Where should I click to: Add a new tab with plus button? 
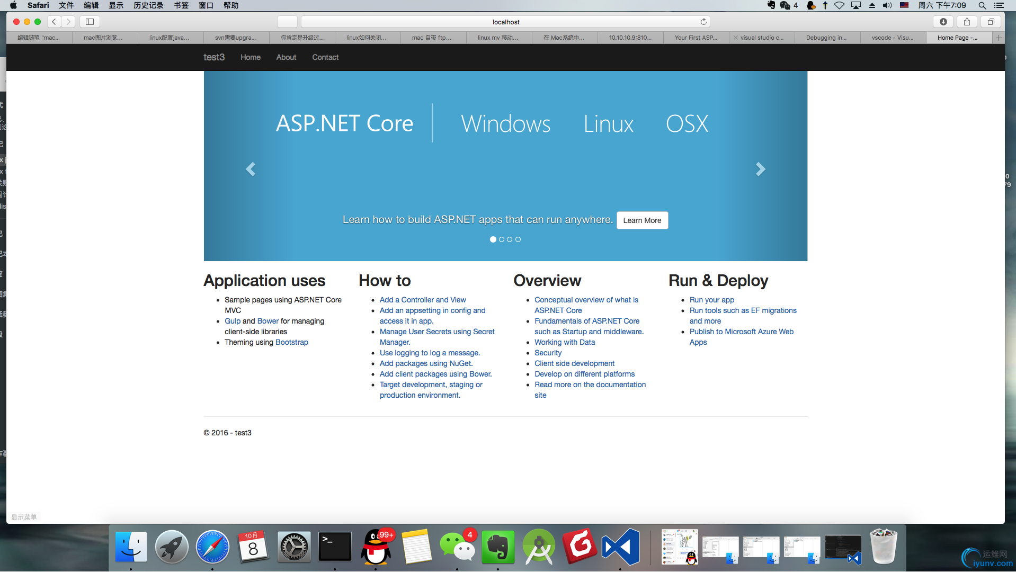coord(999,38)
